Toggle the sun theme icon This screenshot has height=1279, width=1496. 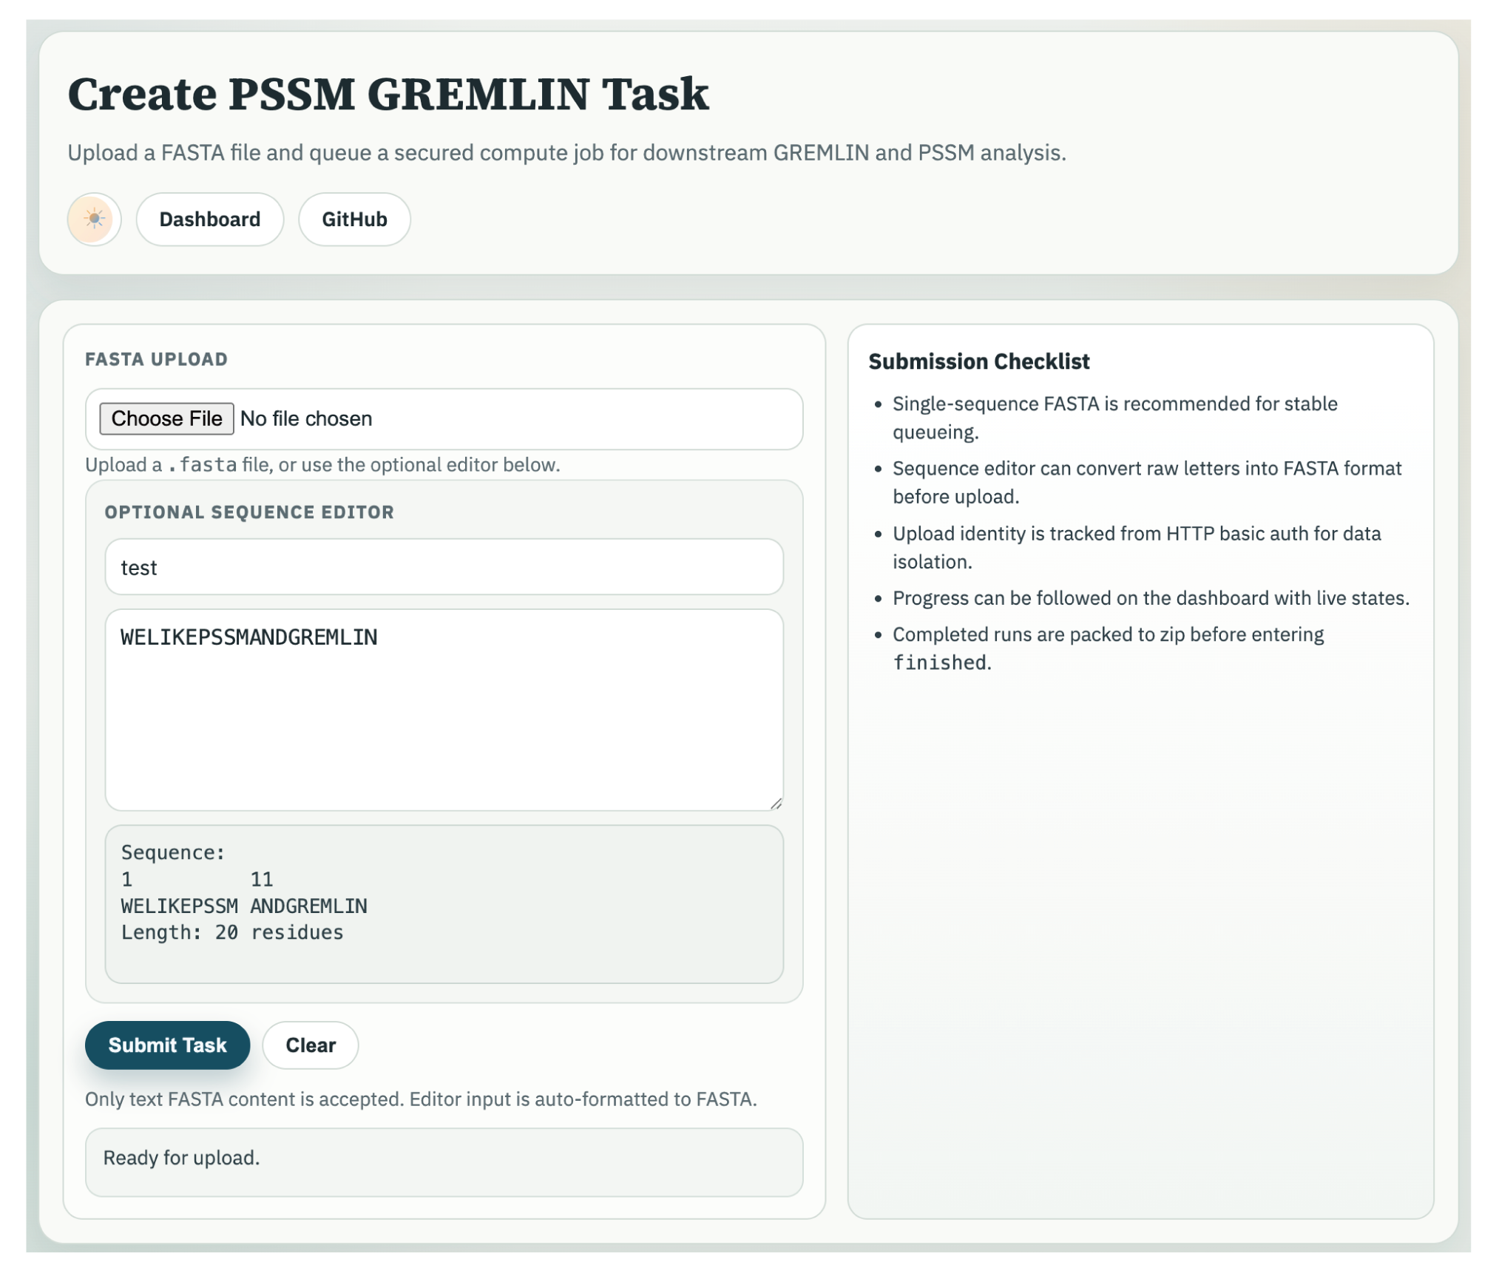click(x=94, y=219)
